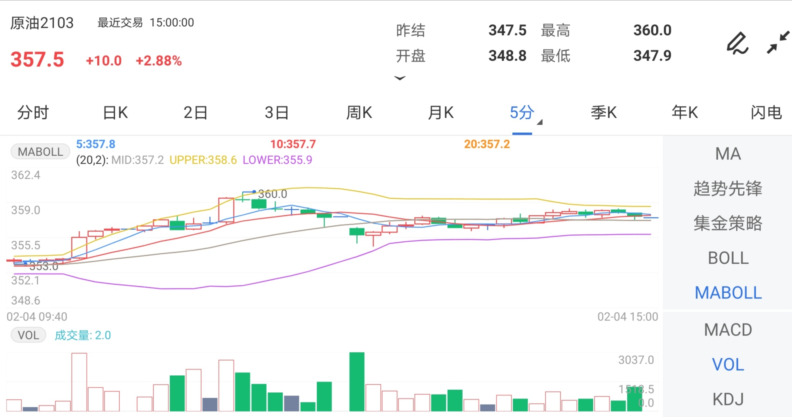
Task: Choose the BOLL indicator
Action: (x=728, y=258)
